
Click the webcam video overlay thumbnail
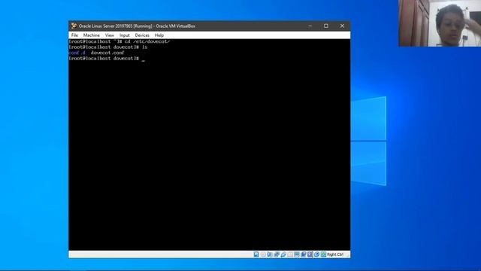(x=440, y=23)
